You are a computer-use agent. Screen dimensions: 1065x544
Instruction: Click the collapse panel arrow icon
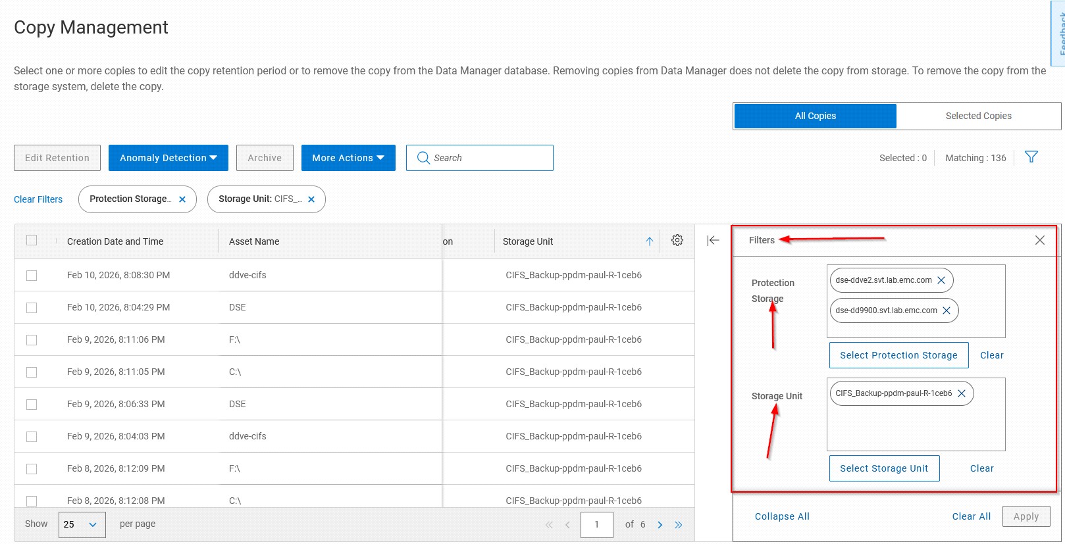713,241
